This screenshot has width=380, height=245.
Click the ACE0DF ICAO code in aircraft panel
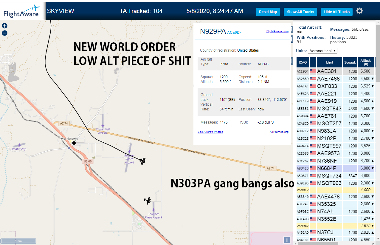pos(235,33)
